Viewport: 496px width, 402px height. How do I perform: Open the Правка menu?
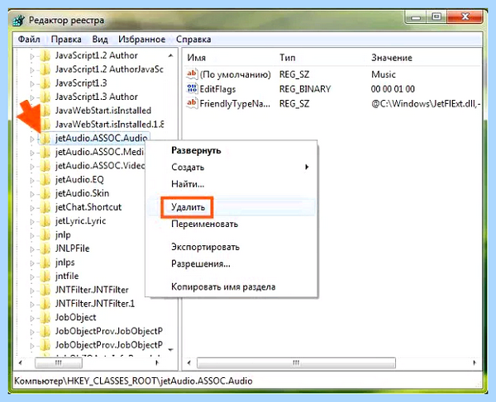point(66,40)
